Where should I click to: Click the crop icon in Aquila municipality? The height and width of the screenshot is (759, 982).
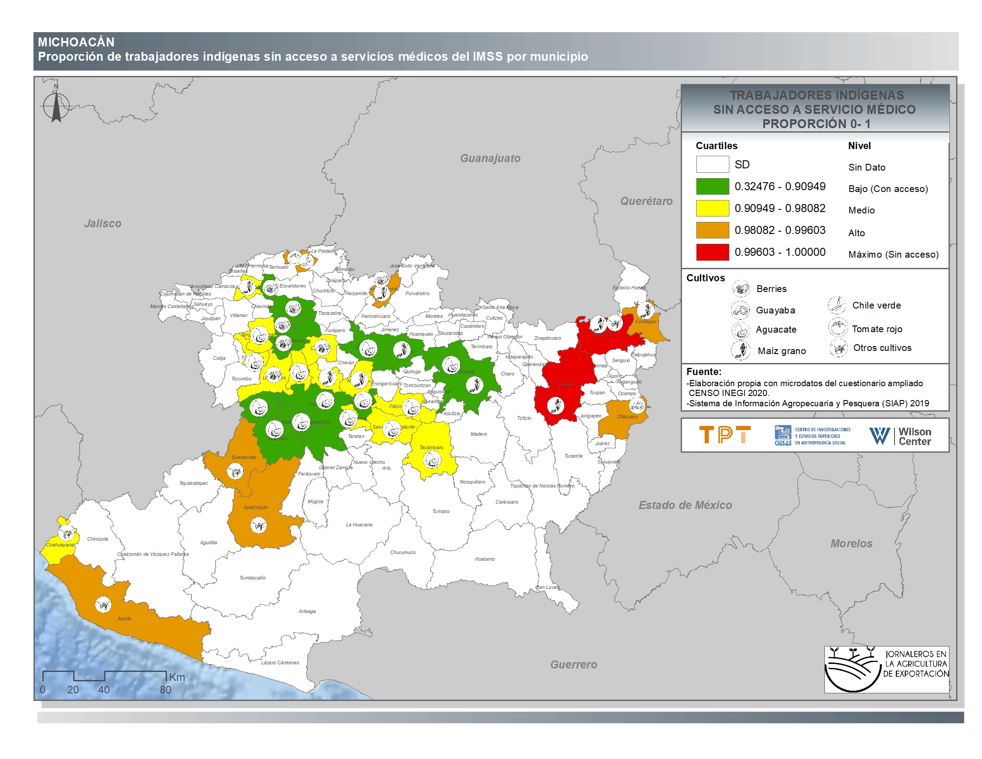[104, 605]
